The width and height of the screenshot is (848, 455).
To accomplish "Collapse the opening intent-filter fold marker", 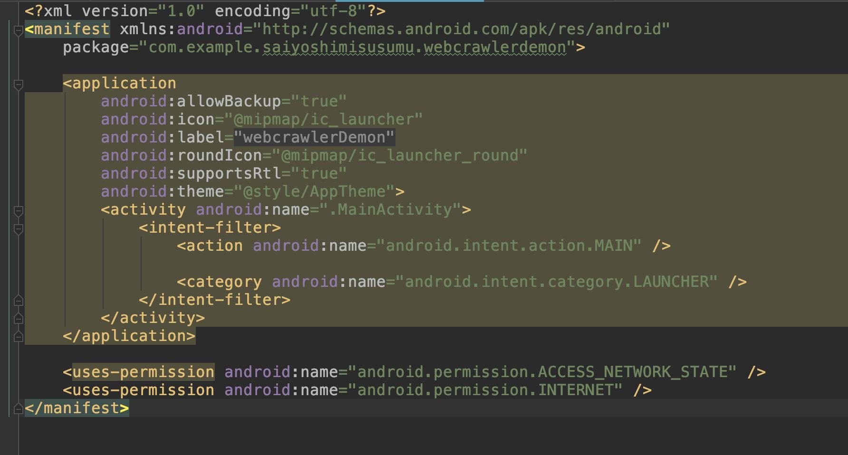I will (18, 230).
